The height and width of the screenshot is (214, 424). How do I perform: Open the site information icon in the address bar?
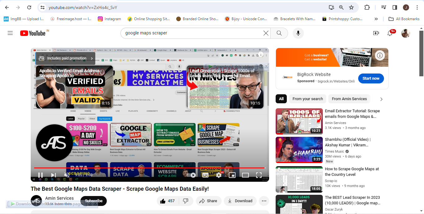43,7
